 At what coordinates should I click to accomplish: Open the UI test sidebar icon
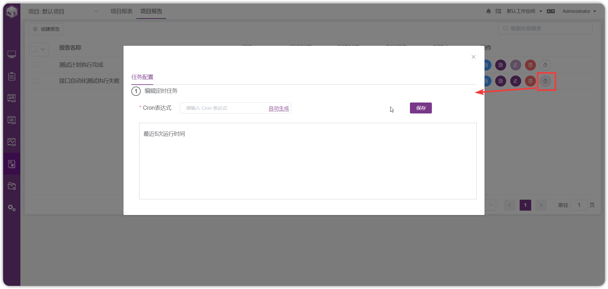tap(12, 120)
